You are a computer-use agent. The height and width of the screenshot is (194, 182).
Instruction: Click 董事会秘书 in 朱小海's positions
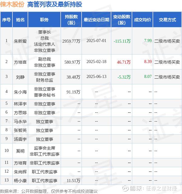(x=45, y=95)
